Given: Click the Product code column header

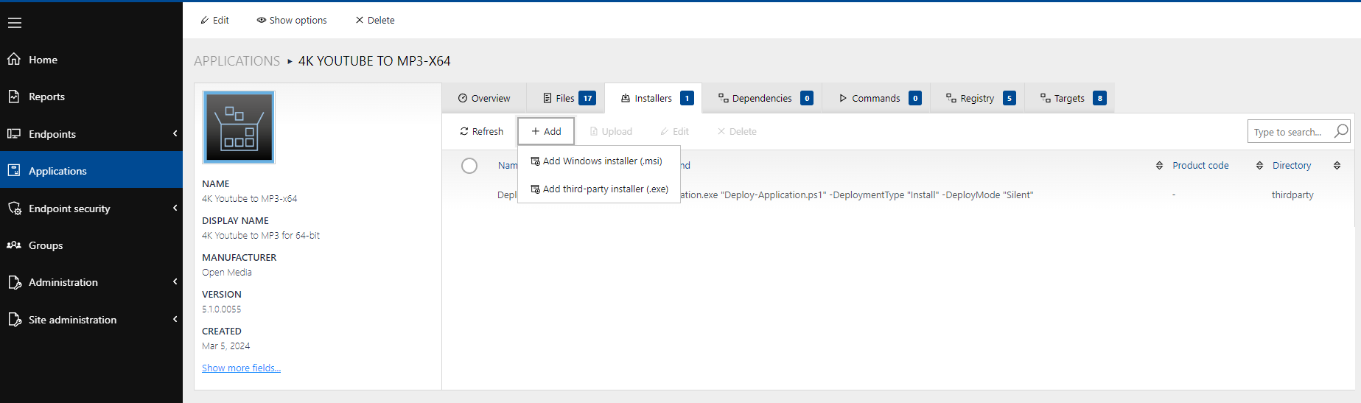Looking at the screenshot, I should click(x=1200, y=166).
